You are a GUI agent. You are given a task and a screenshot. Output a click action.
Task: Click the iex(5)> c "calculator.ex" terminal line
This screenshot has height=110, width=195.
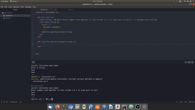43,77
